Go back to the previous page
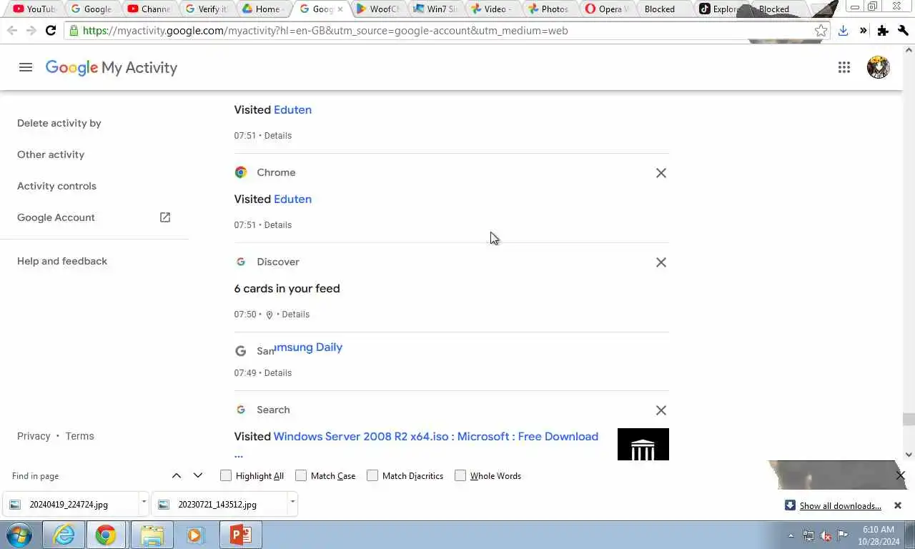This screenshot has height=549, width=915. [x=11, y=31]
